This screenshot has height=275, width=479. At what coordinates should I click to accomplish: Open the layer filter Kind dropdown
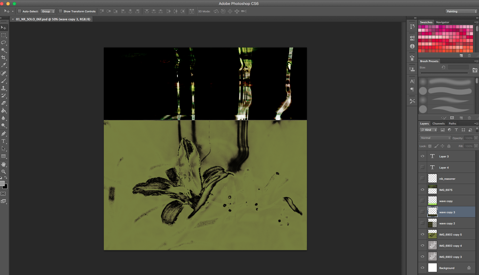pyautogui.click(x=429, y=130)
